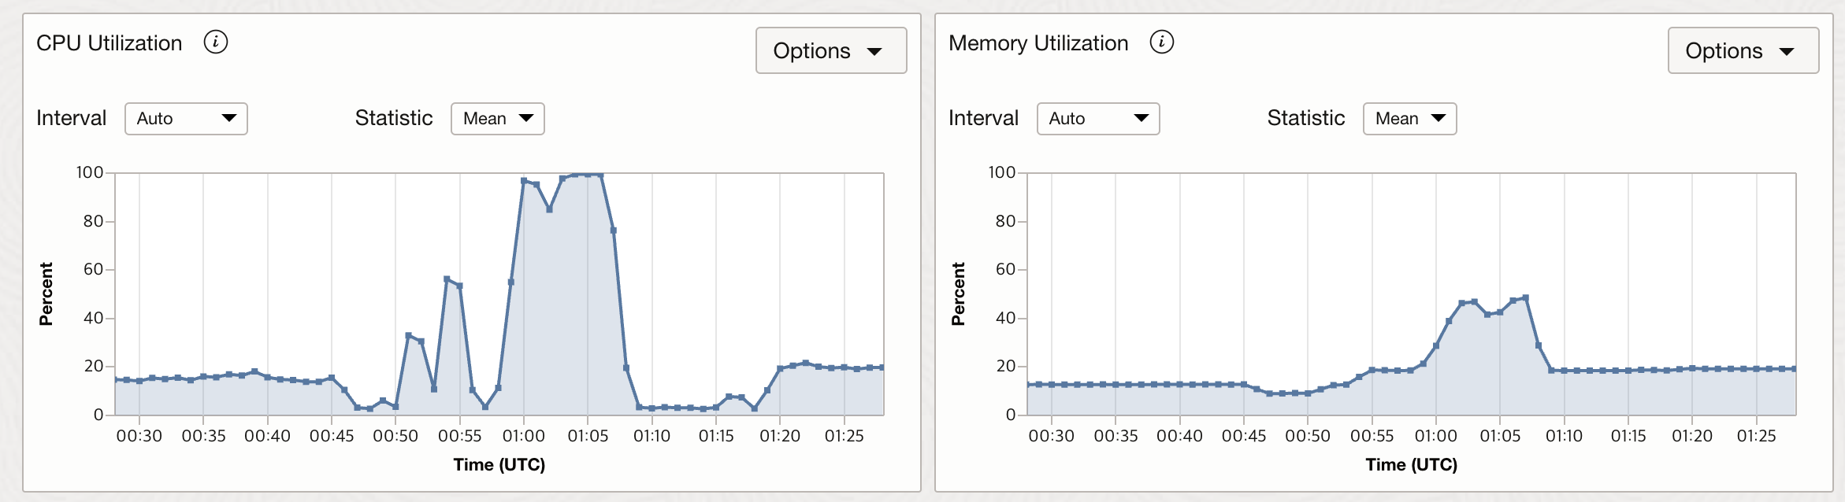Viewport: 1845px width, 502px height.
Task: Click the CPU Utilization info icon
Action: (216, 42)
